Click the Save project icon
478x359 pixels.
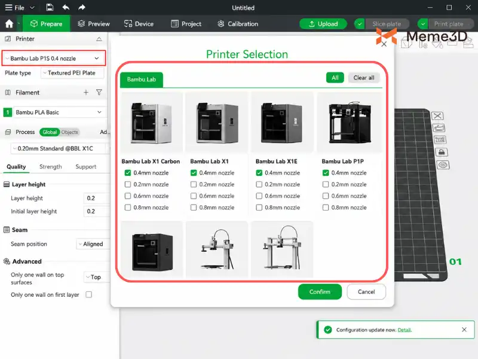(50, 7)
